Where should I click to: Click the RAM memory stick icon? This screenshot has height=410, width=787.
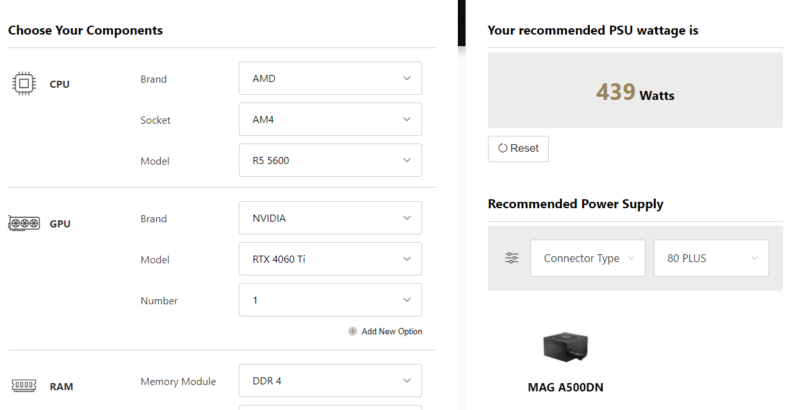click(24, 386)
